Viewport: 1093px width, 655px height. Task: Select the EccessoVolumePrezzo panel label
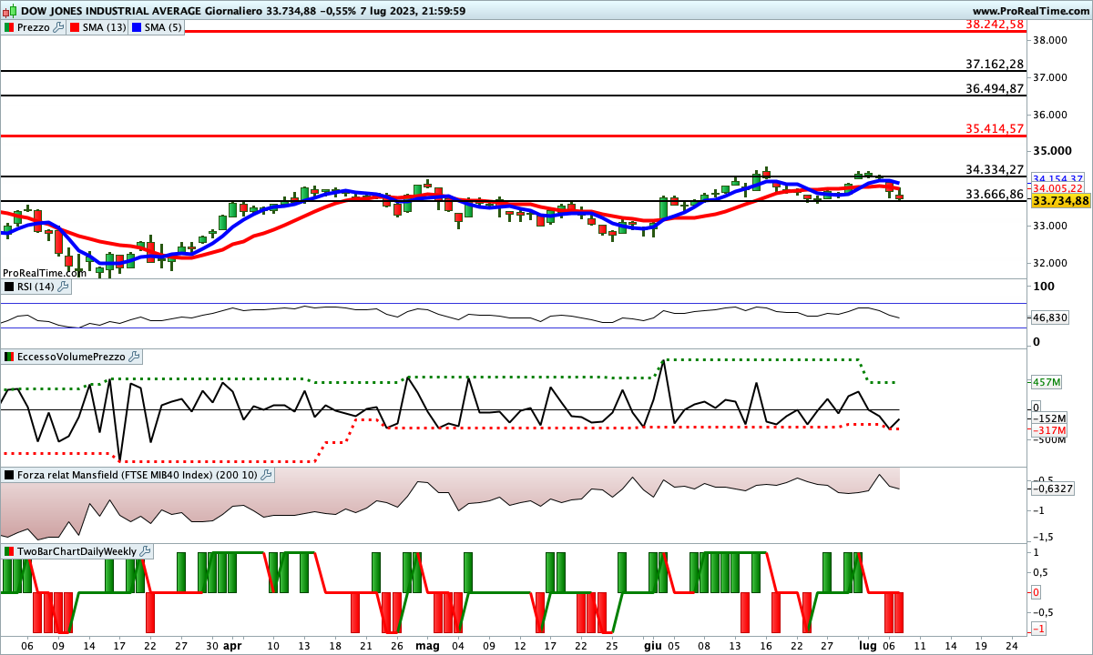[x=71, y=357]
